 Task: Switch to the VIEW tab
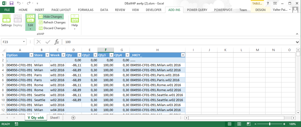135,10
